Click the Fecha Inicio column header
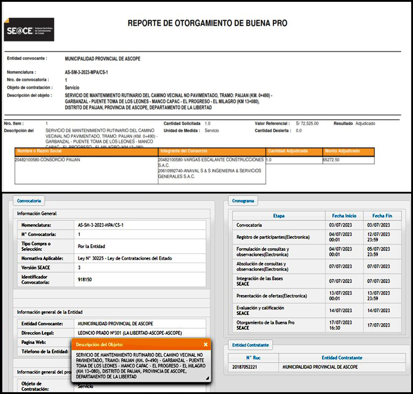Image resolution: width=413 pixels, height=394 pixels. coord(344,216)
